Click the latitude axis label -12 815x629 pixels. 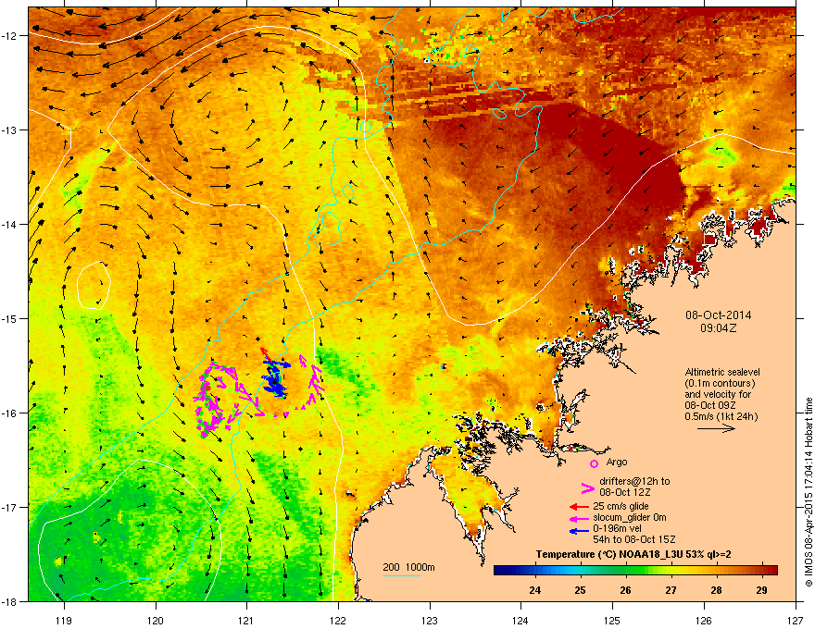[x=10, y=36]
